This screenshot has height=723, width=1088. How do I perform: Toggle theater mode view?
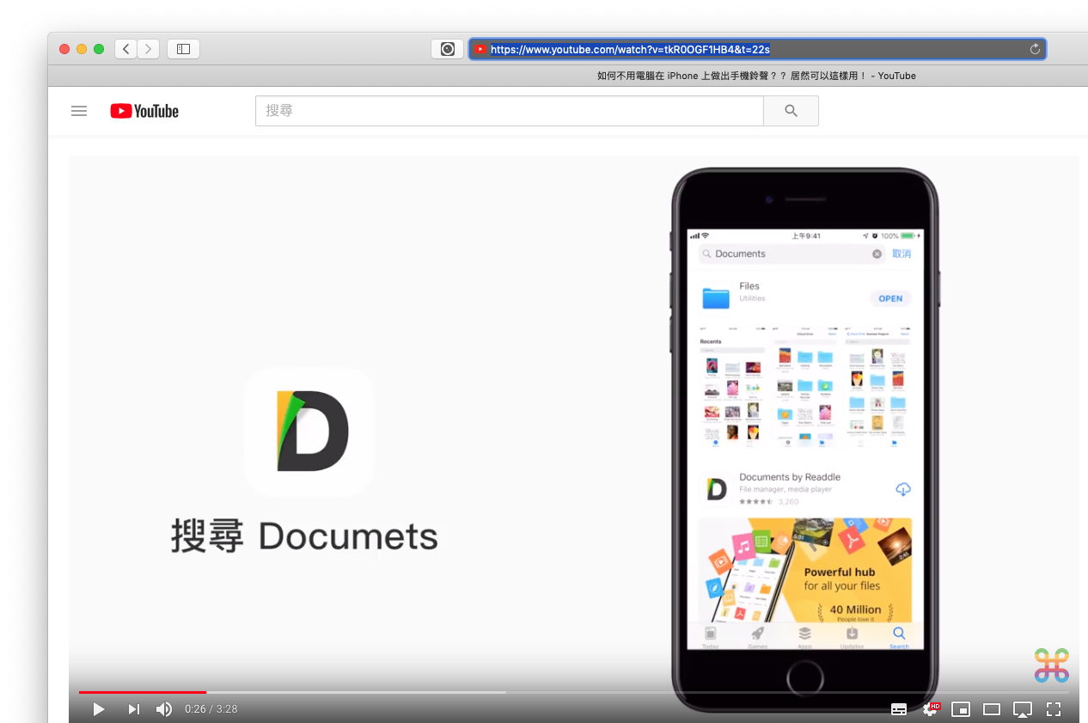pyautogui.click(x=992, y=709)
